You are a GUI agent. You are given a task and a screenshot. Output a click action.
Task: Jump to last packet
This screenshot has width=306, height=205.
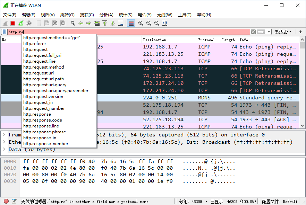click(113, 24)
